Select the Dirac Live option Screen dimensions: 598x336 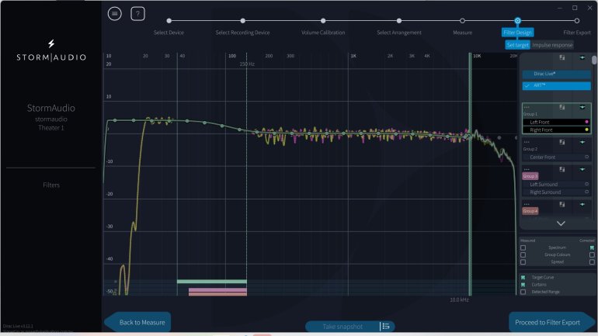pos(556,74)
